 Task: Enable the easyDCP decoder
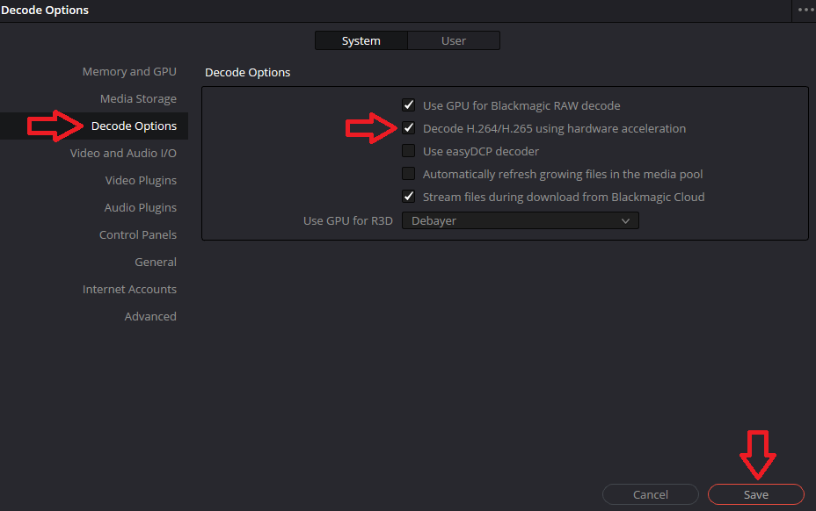pyautogui.click(x=408, y=150)
